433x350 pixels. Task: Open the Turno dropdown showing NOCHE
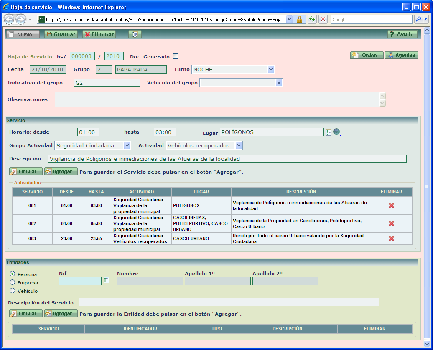(x=271, y=70)
